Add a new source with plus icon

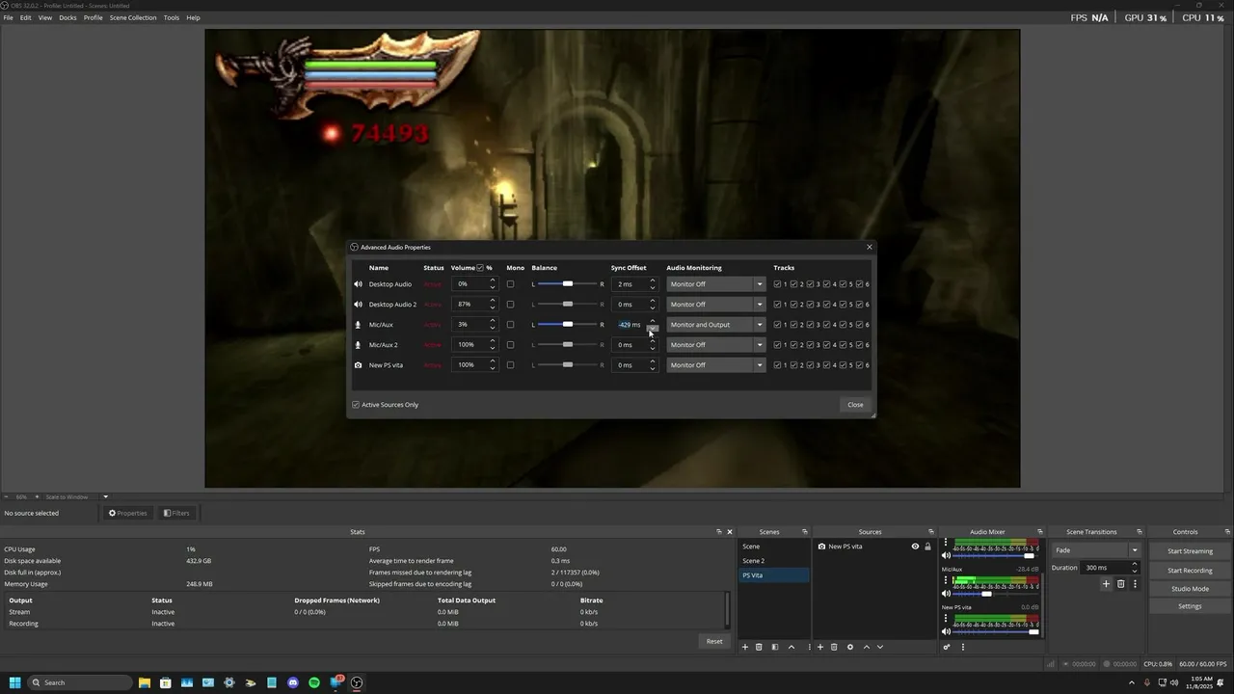820,647
